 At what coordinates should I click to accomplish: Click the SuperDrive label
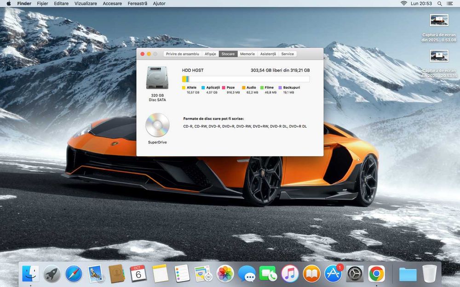[x=157, y=142]
